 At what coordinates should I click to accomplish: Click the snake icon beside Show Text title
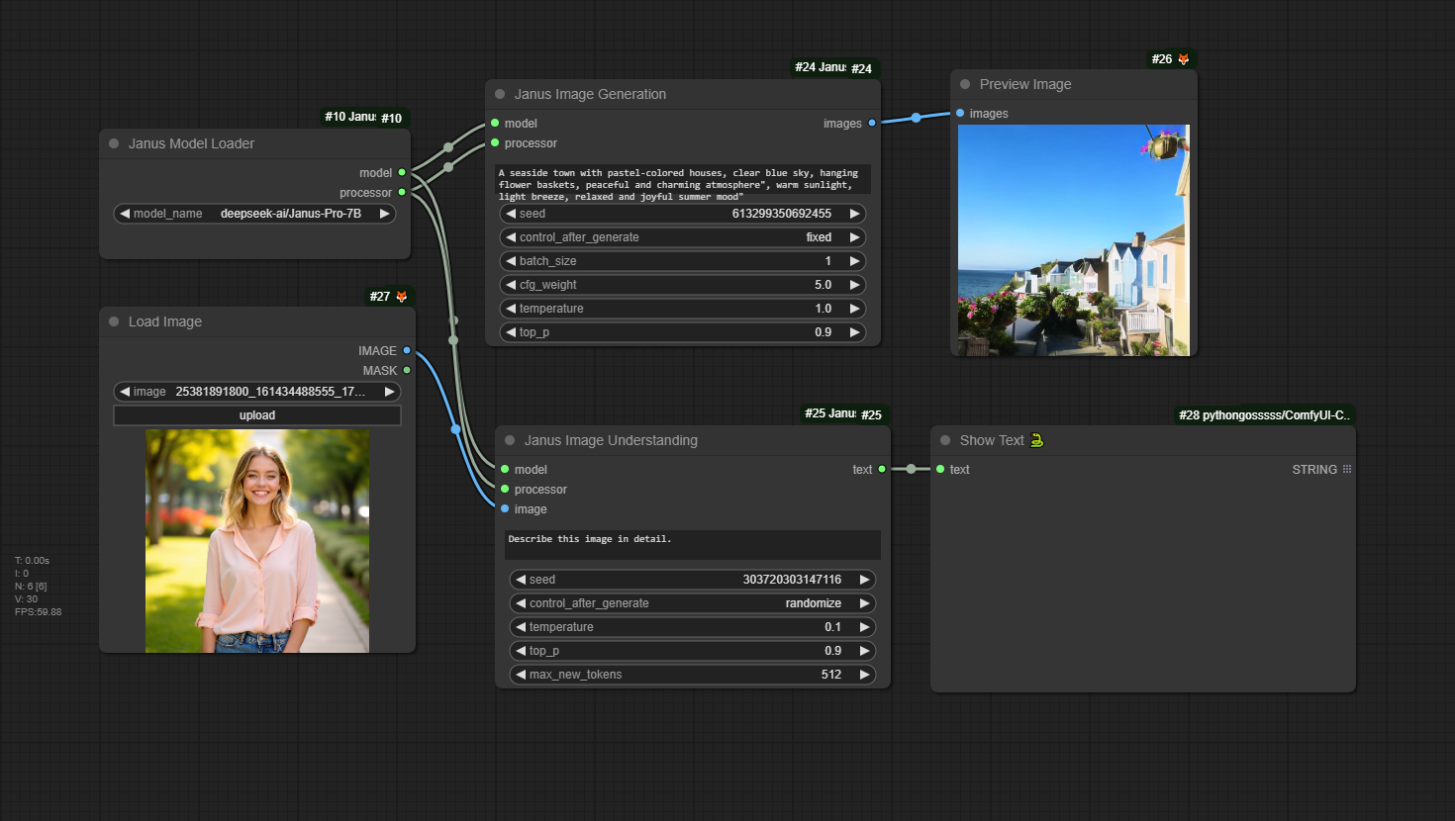[x=1036, y=440]
